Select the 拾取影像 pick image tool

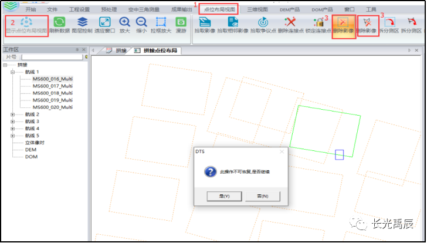(204, 23)
